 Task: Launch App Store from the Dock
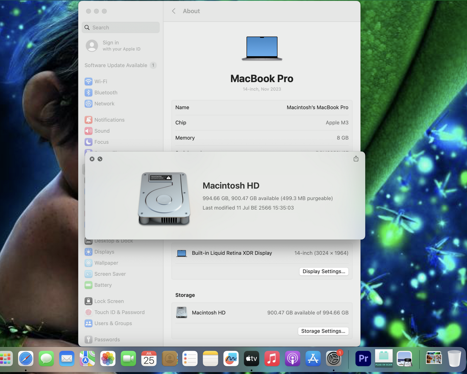click(313, 359)
